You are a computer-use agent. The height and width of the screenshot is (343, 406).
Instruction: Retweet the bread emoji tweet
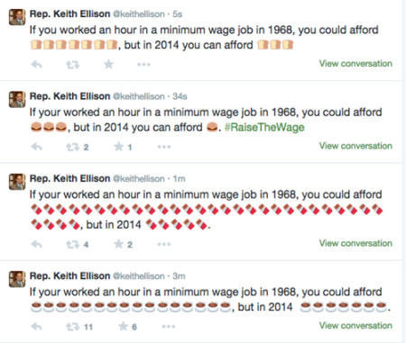tap(73, 64)
